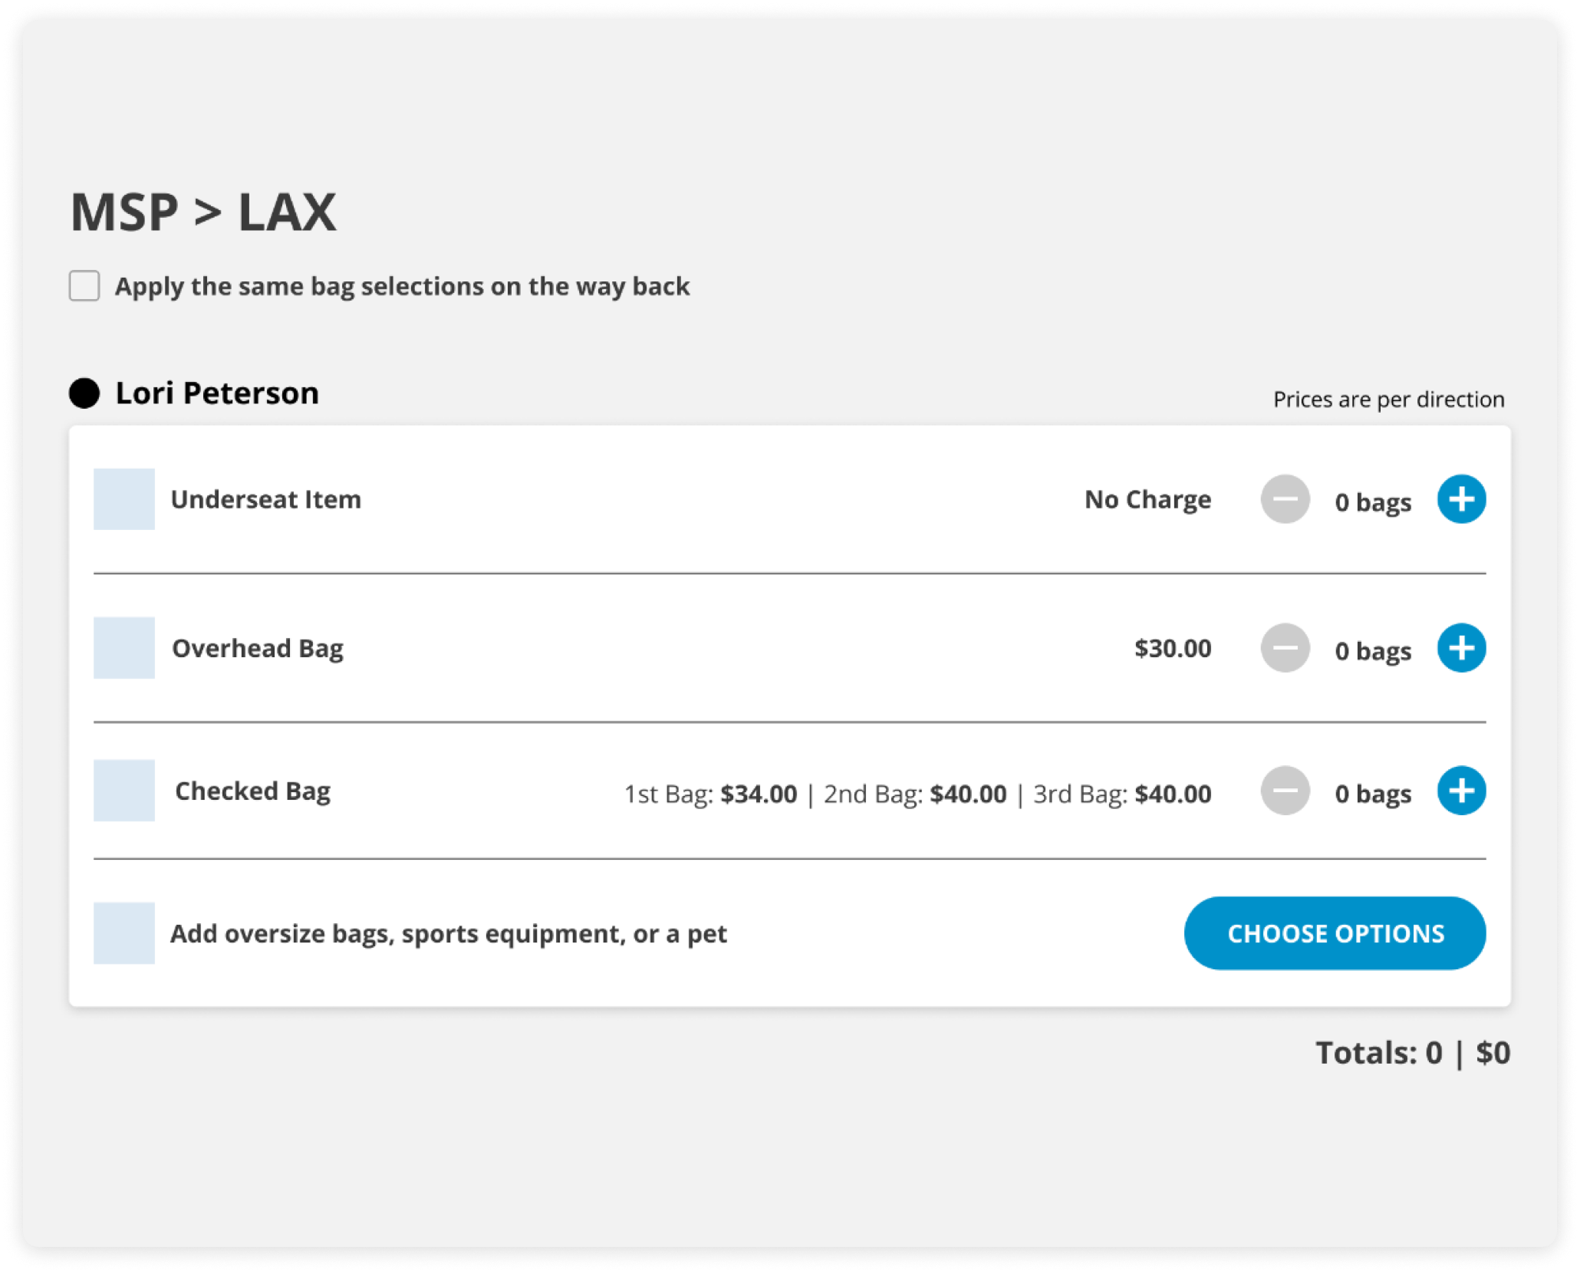Click the minus icon beside Underseat Item
The width and height of the screenshot is (1580, 1273).
1284,499
